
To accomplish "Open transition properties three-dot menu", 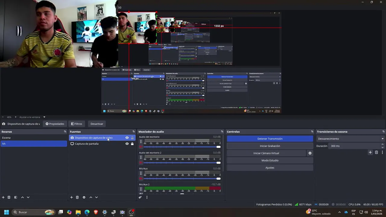I will click(382, 153).
